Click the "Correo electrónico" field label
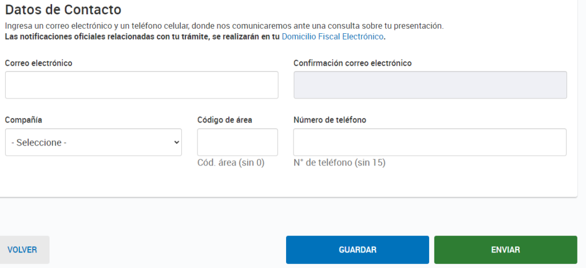 (38, 63)
